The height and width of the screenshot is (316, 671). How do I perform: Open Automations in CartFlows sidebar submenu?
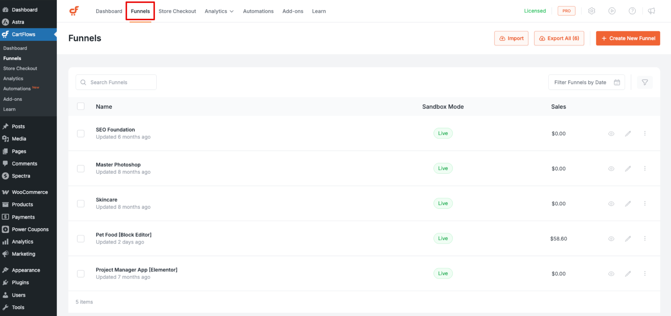[21, 89]
